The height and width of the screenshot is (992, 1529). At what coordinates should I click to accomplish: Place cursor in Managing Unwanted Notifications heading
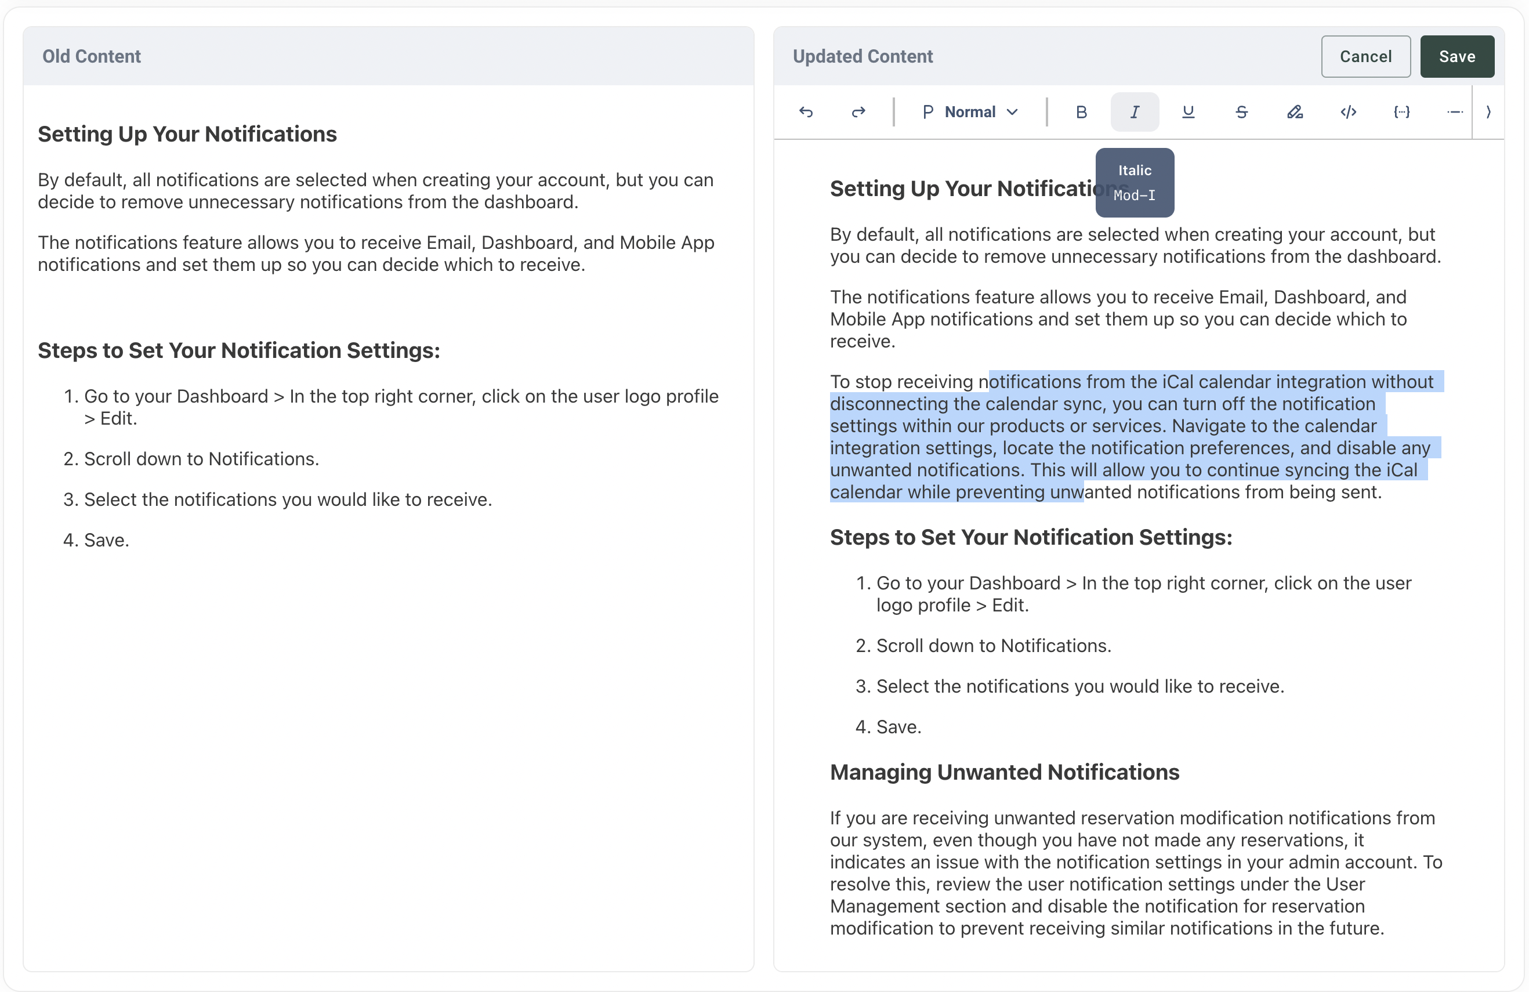(1004, 772)
